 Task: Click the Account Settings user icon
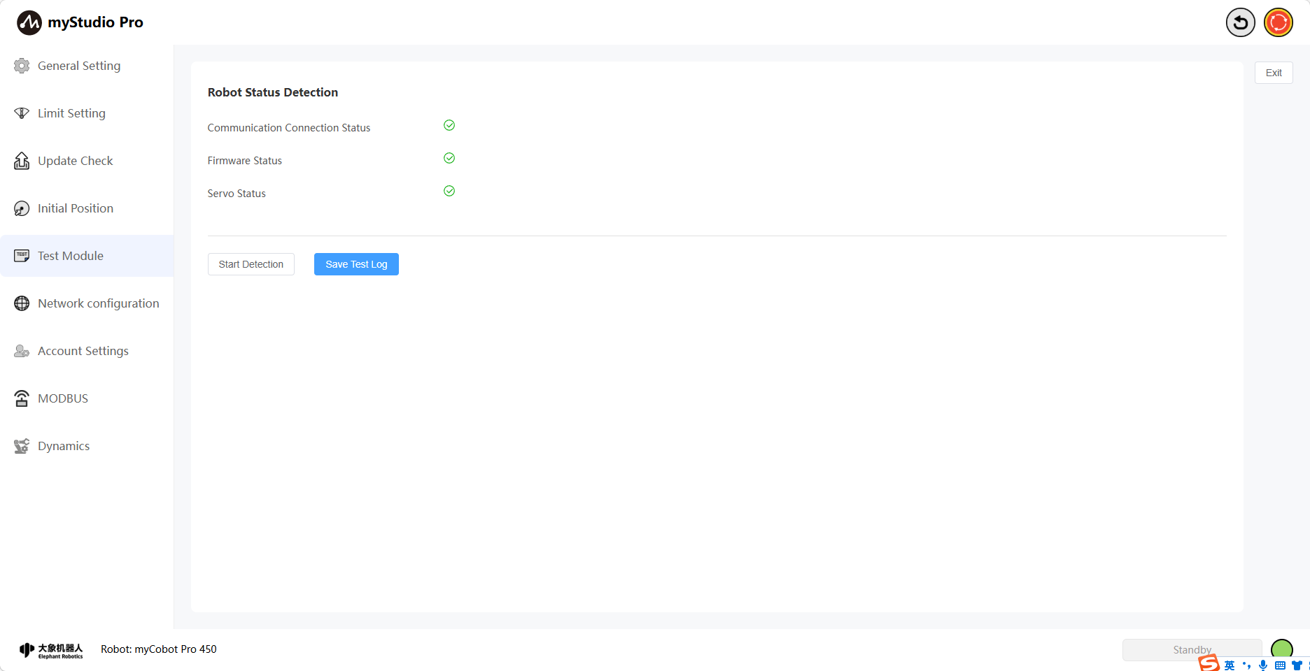coord(22,351)
